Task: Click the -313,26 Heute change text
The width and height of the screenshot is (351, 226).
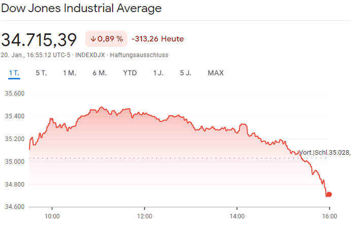Action: (x=157, y=39)
